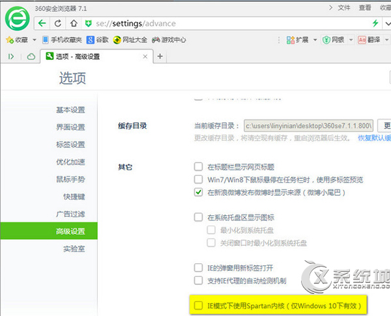The image size is (391, 316).
Task: Go to 快捷键 section
Action: point(74,197)
